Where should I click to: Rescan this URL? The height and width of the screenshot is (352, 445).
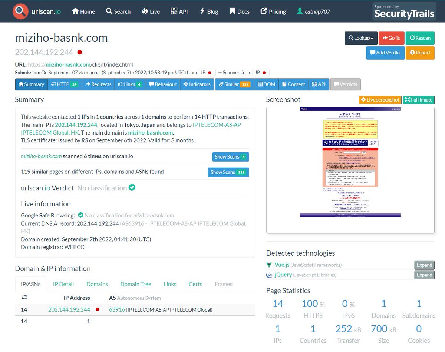coord(420,38)
